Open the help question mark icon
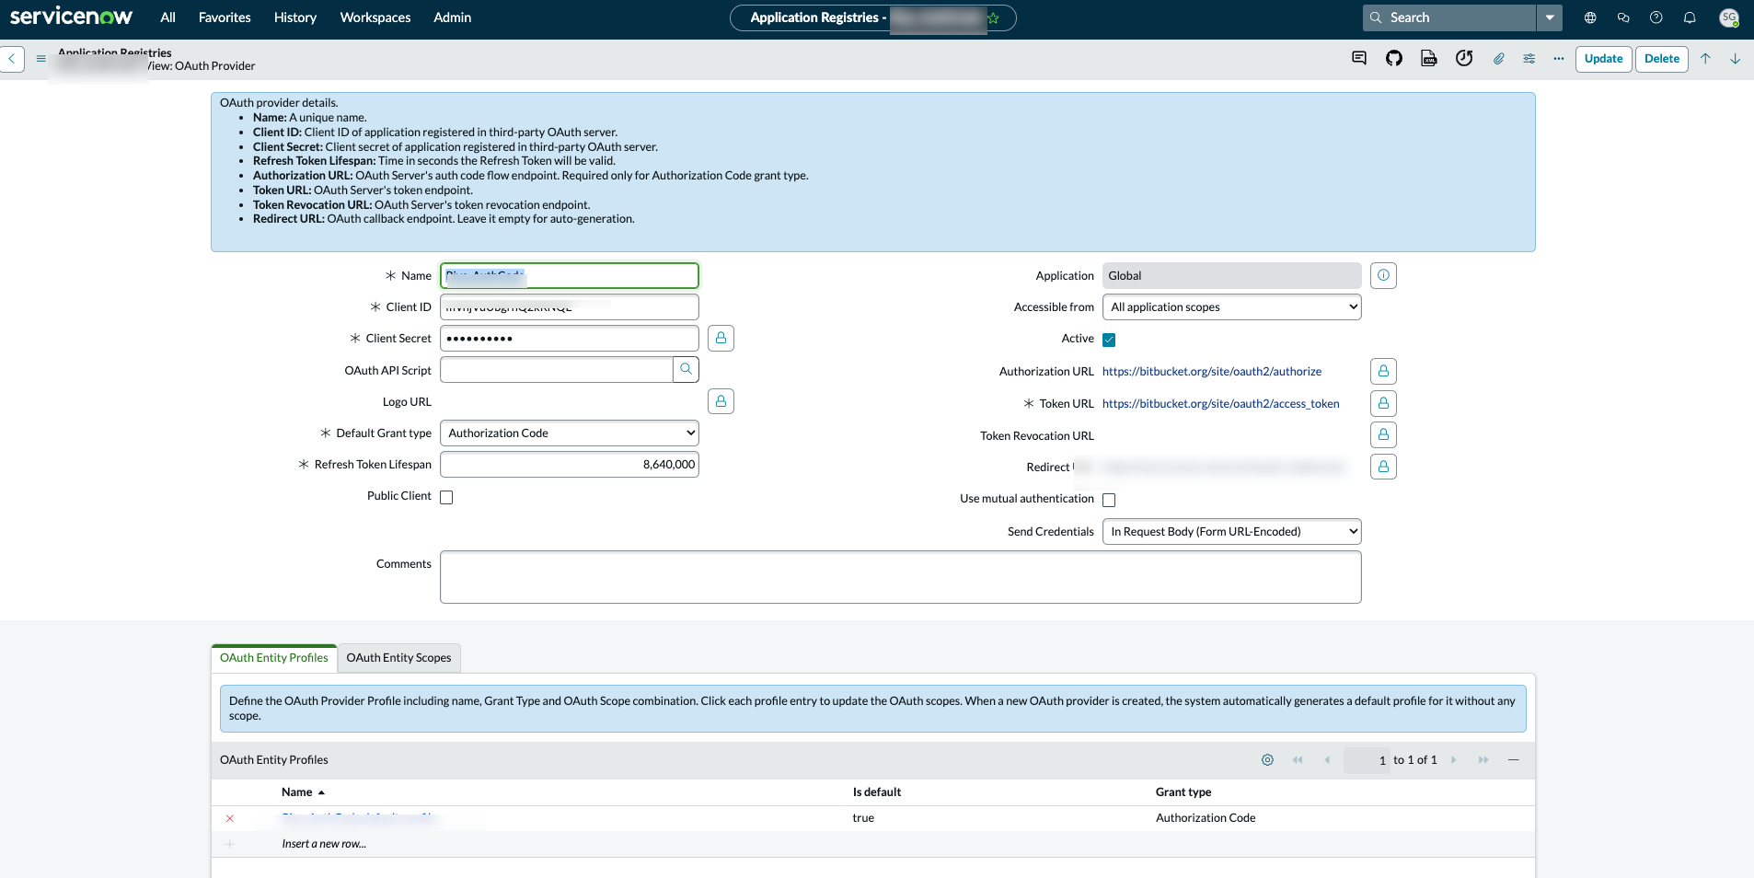The height and width of the screenshot is (878, 1754). tap(1656, 17)
